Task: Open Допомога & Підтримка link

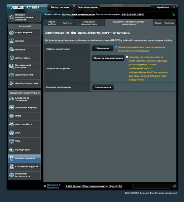Action: (53, 186)
